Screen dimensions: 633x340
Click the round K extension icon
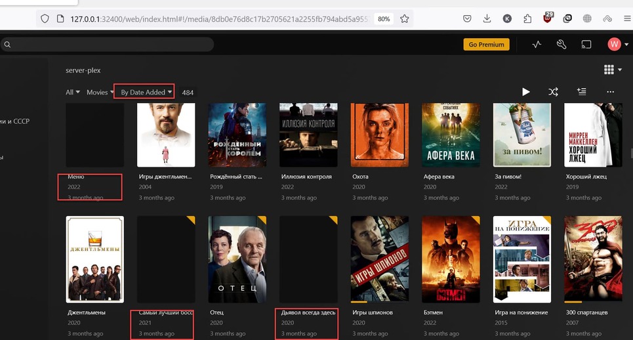click(507, 18)
